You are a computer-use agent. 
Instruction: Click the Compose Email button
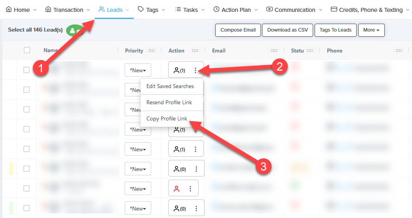[x=238, y=30]
